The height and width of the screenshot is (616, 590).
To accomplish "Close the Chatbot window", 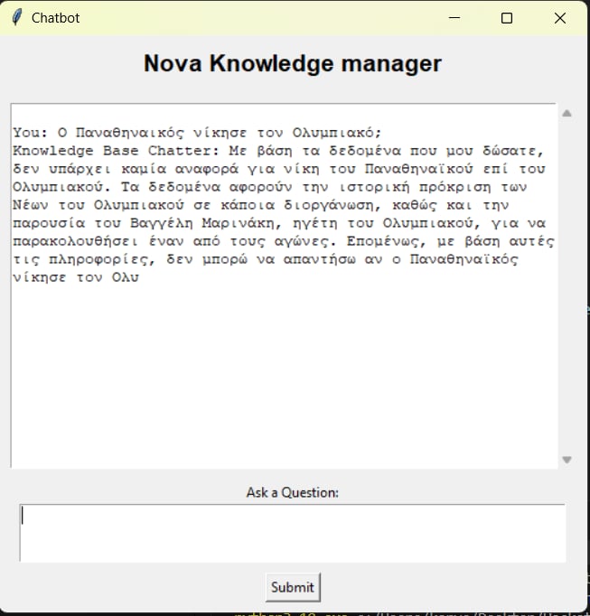I will point(560,18).
